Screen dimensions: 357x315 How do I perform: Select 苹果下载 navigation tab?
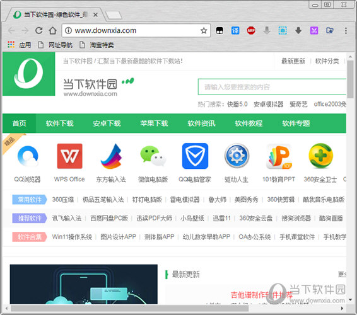coord(154,123)
